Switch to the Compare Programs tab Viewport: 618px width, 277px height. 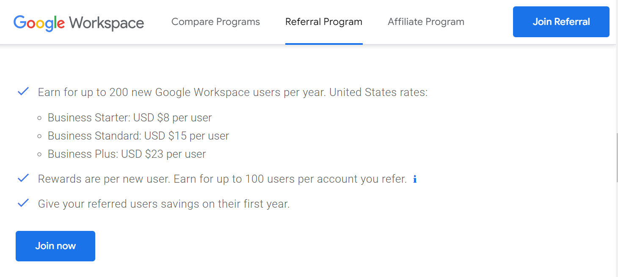215,22
